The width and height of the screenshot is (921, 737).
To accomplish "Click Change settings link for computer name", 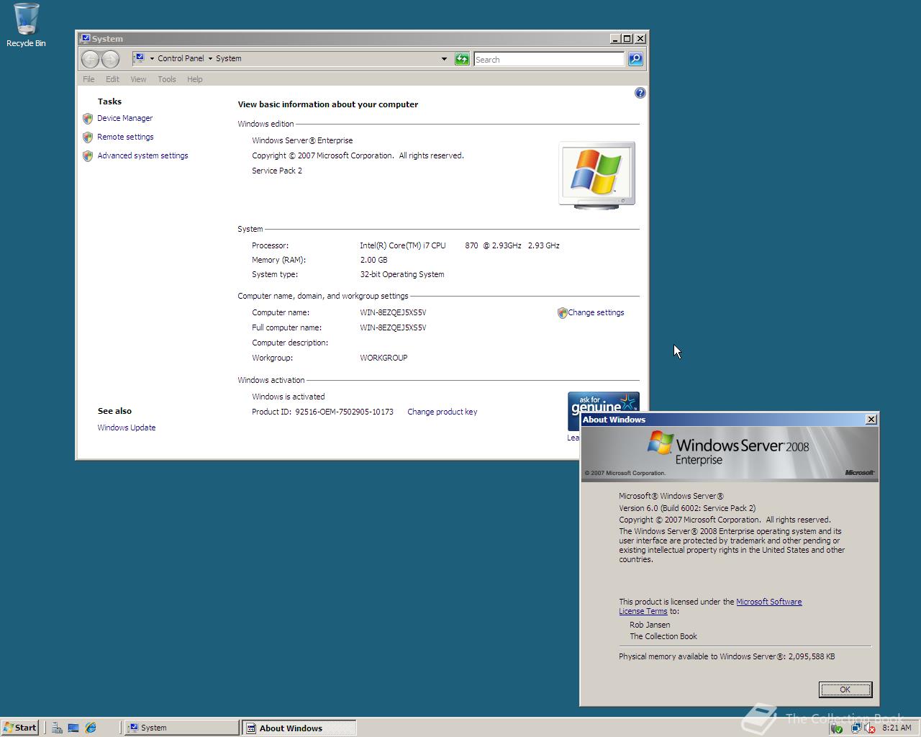I will tap(596, 312).
